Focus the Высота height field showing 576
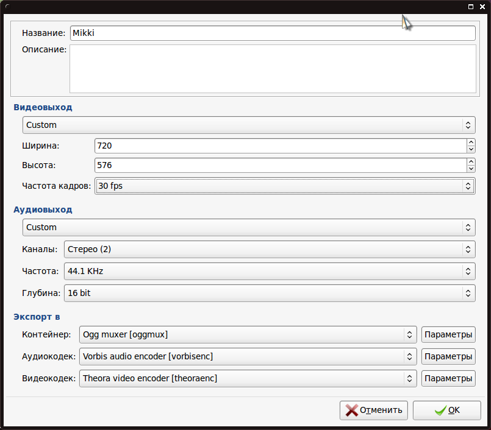The width and height of the screenshot is (491, 430). 281,166
